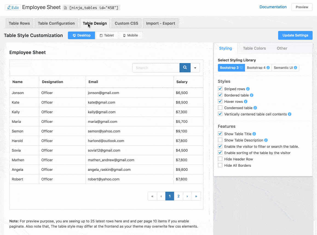Select Tablet device view
Viewport: 317px width, 235px height.
[106, 35]
